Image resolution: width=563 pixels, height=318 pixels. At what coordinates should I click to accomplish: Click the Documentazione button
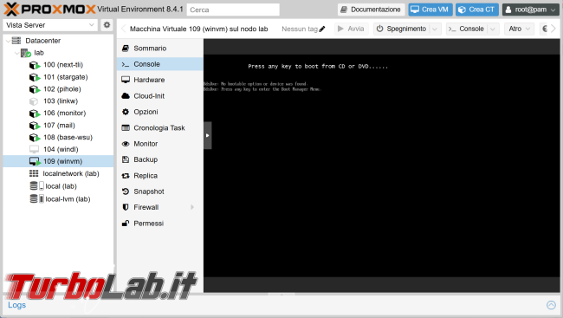pyautogui.click(x=371, y=10)
